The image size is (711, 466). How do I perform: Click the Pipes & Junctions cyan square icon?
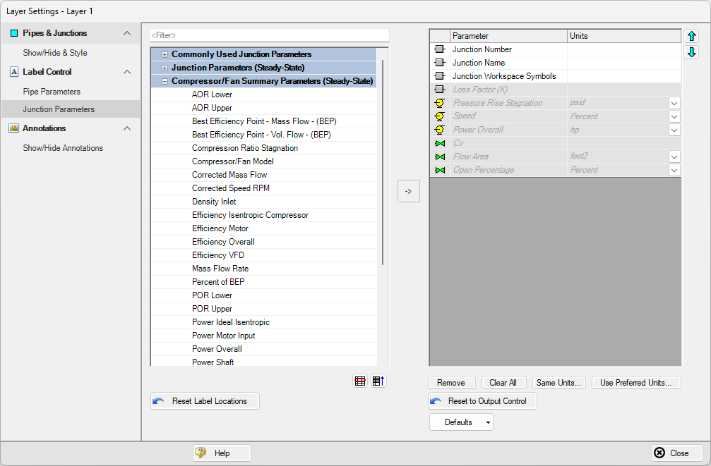(14, 33)
